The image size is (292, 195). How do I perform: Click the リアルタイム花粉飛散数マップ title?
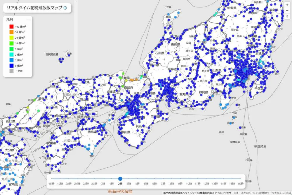point(34,8)
